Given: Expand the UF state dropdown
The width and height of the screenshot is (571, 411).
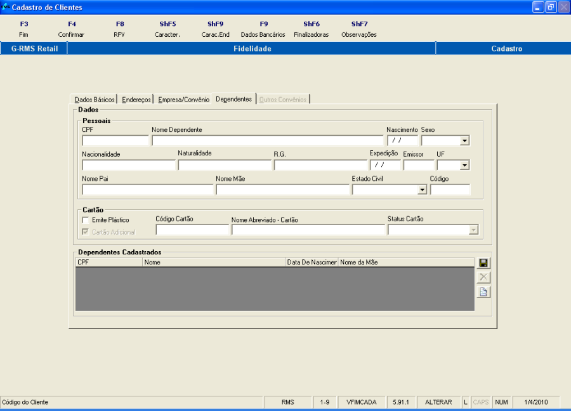Looking at the screenshot, I should point(464,165).
